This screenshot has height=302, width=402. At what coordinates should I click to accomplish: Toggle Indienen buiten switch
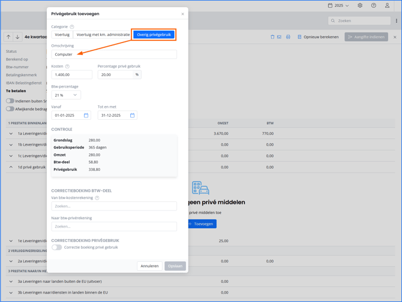click(x=10, y=101)
